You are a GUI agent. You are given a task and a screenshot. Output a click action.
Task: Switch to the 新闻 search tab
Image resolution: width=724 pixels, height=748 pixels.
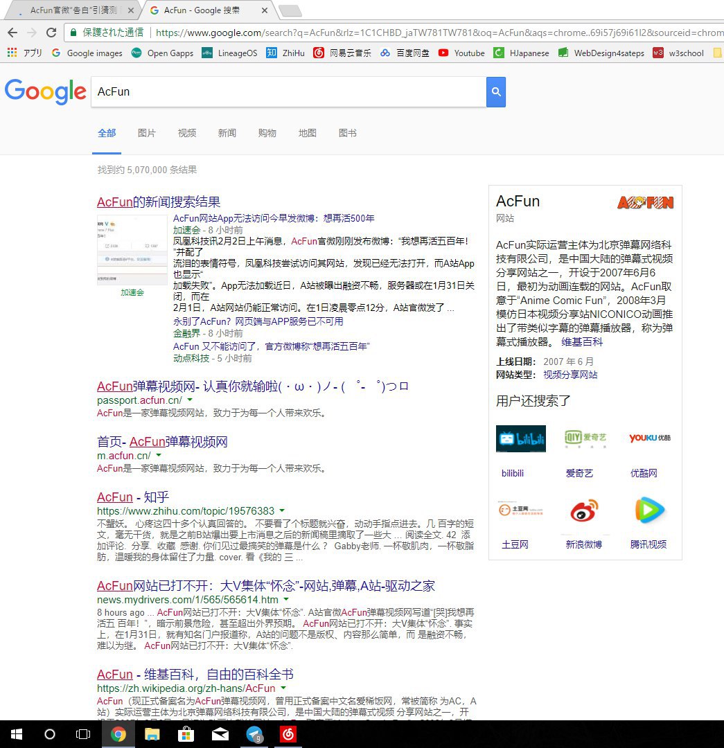[227, 133]
